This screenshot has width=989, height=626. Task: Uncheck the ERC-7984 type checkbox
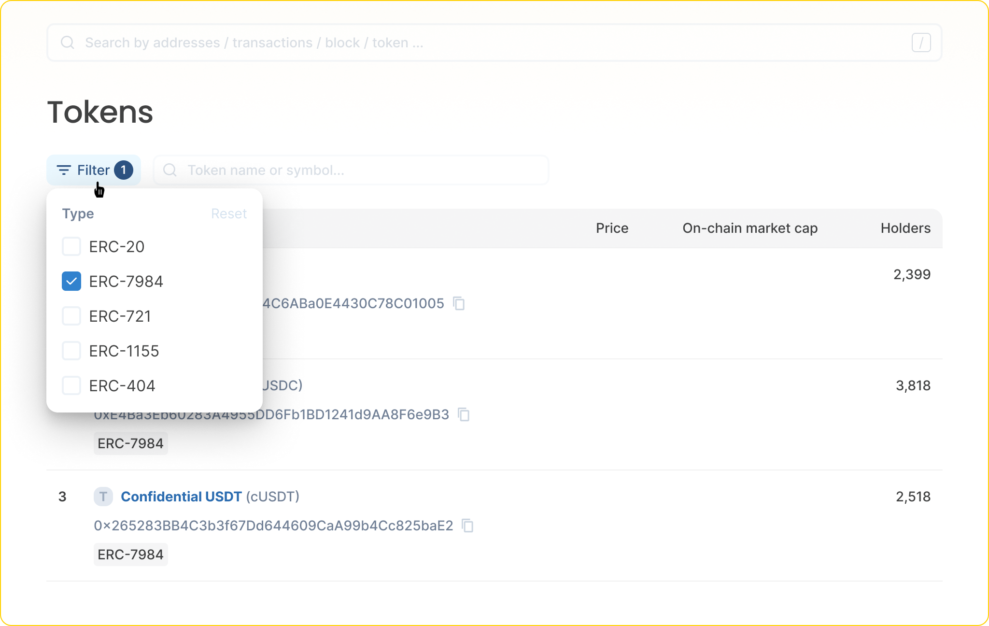point(71,282)
